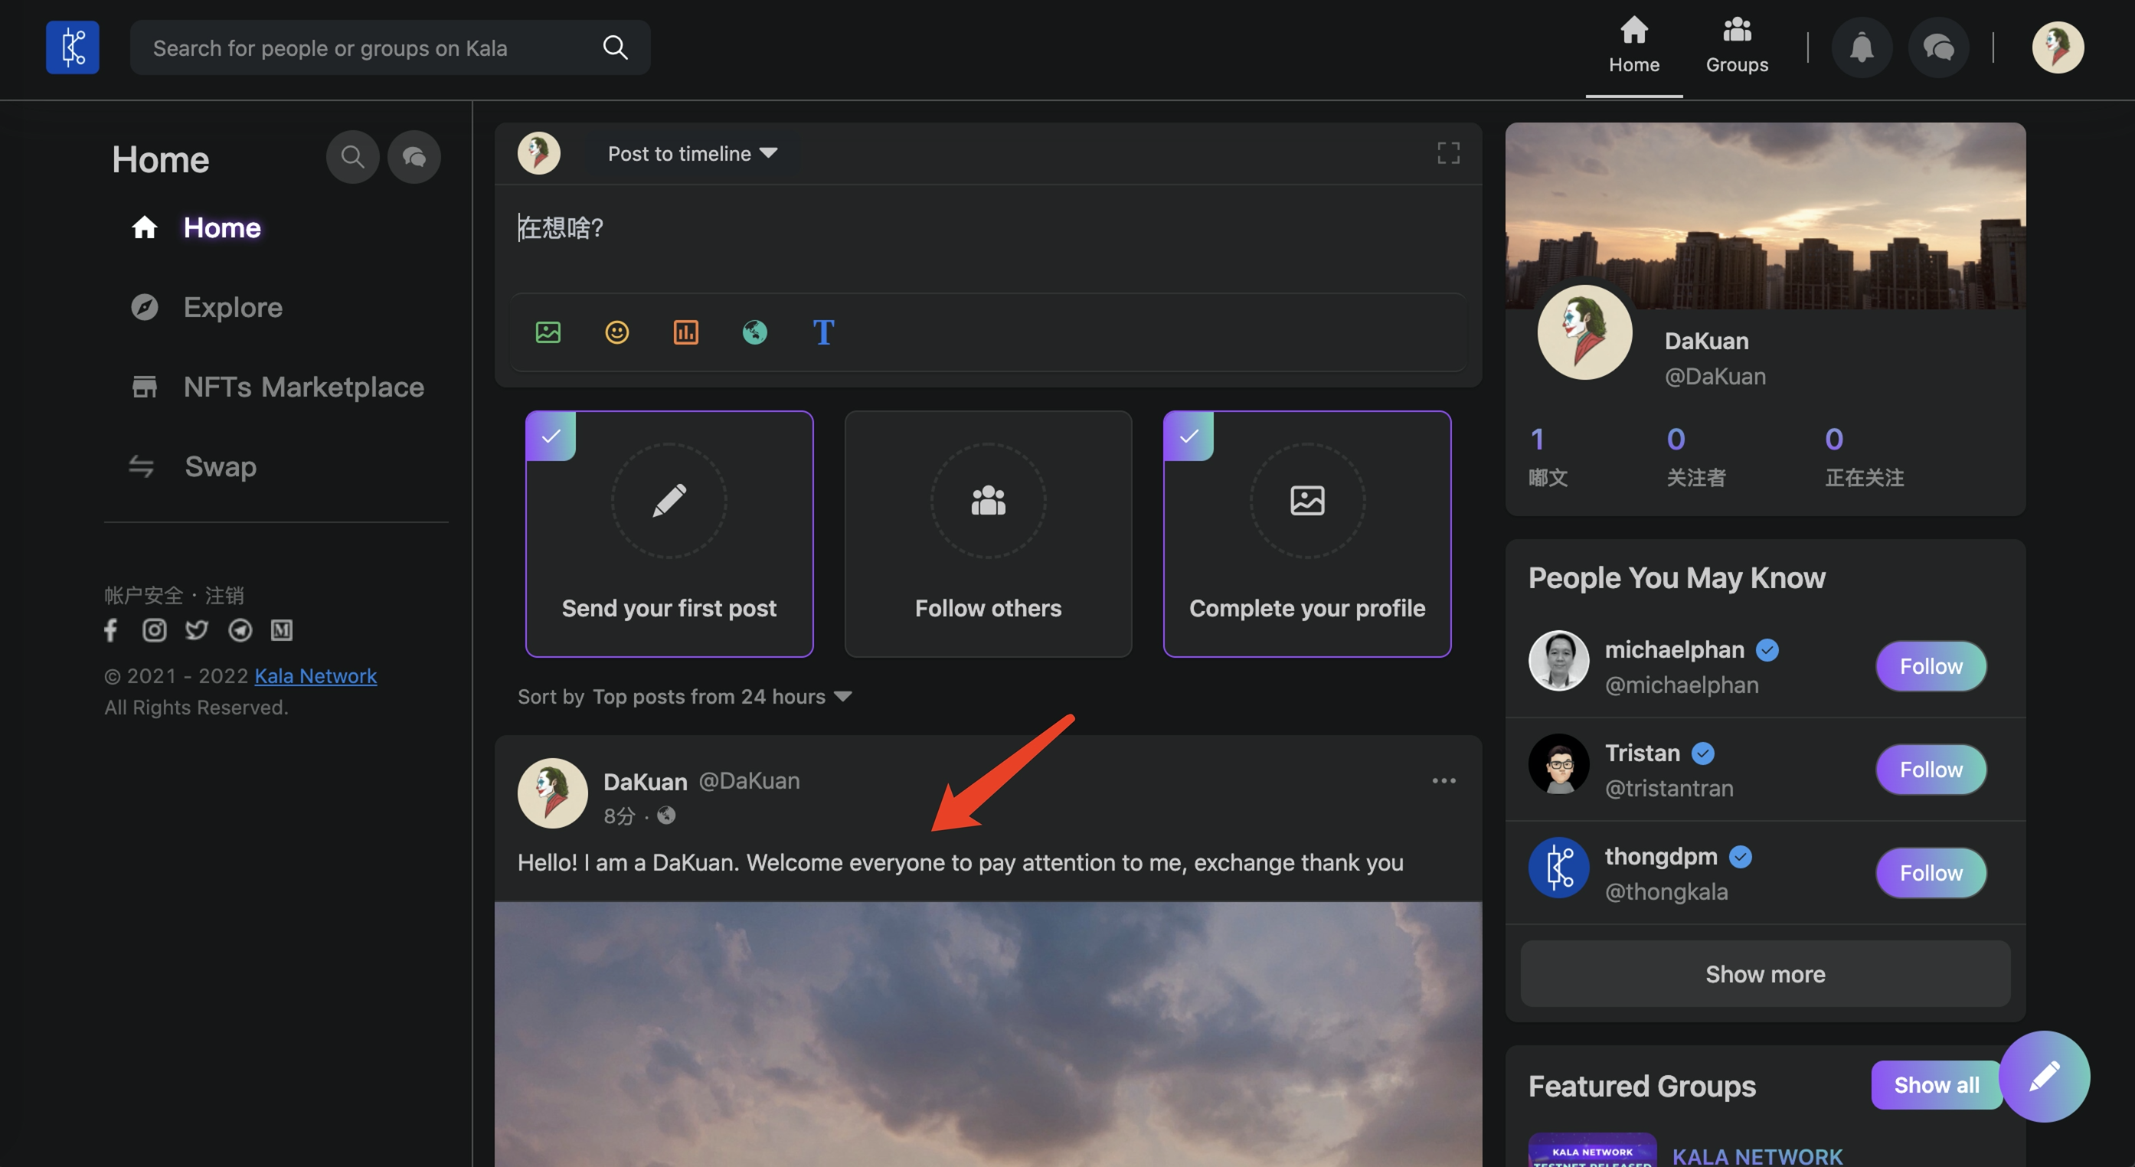Click the 'Show more' people button

click(1764, 974)
